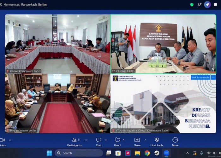Screen dimensions: 221x158
Task: Click the Zoom icon on the taskbar
Action: click(166, 153)
